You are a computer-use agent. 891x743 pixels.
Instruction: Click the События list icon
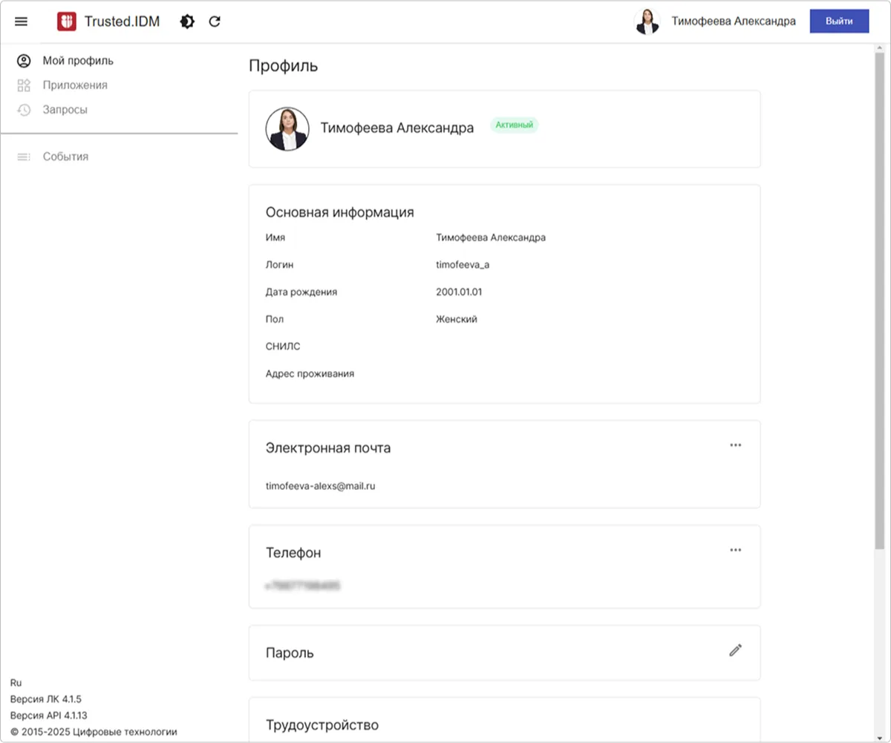[x=24, y=157]
